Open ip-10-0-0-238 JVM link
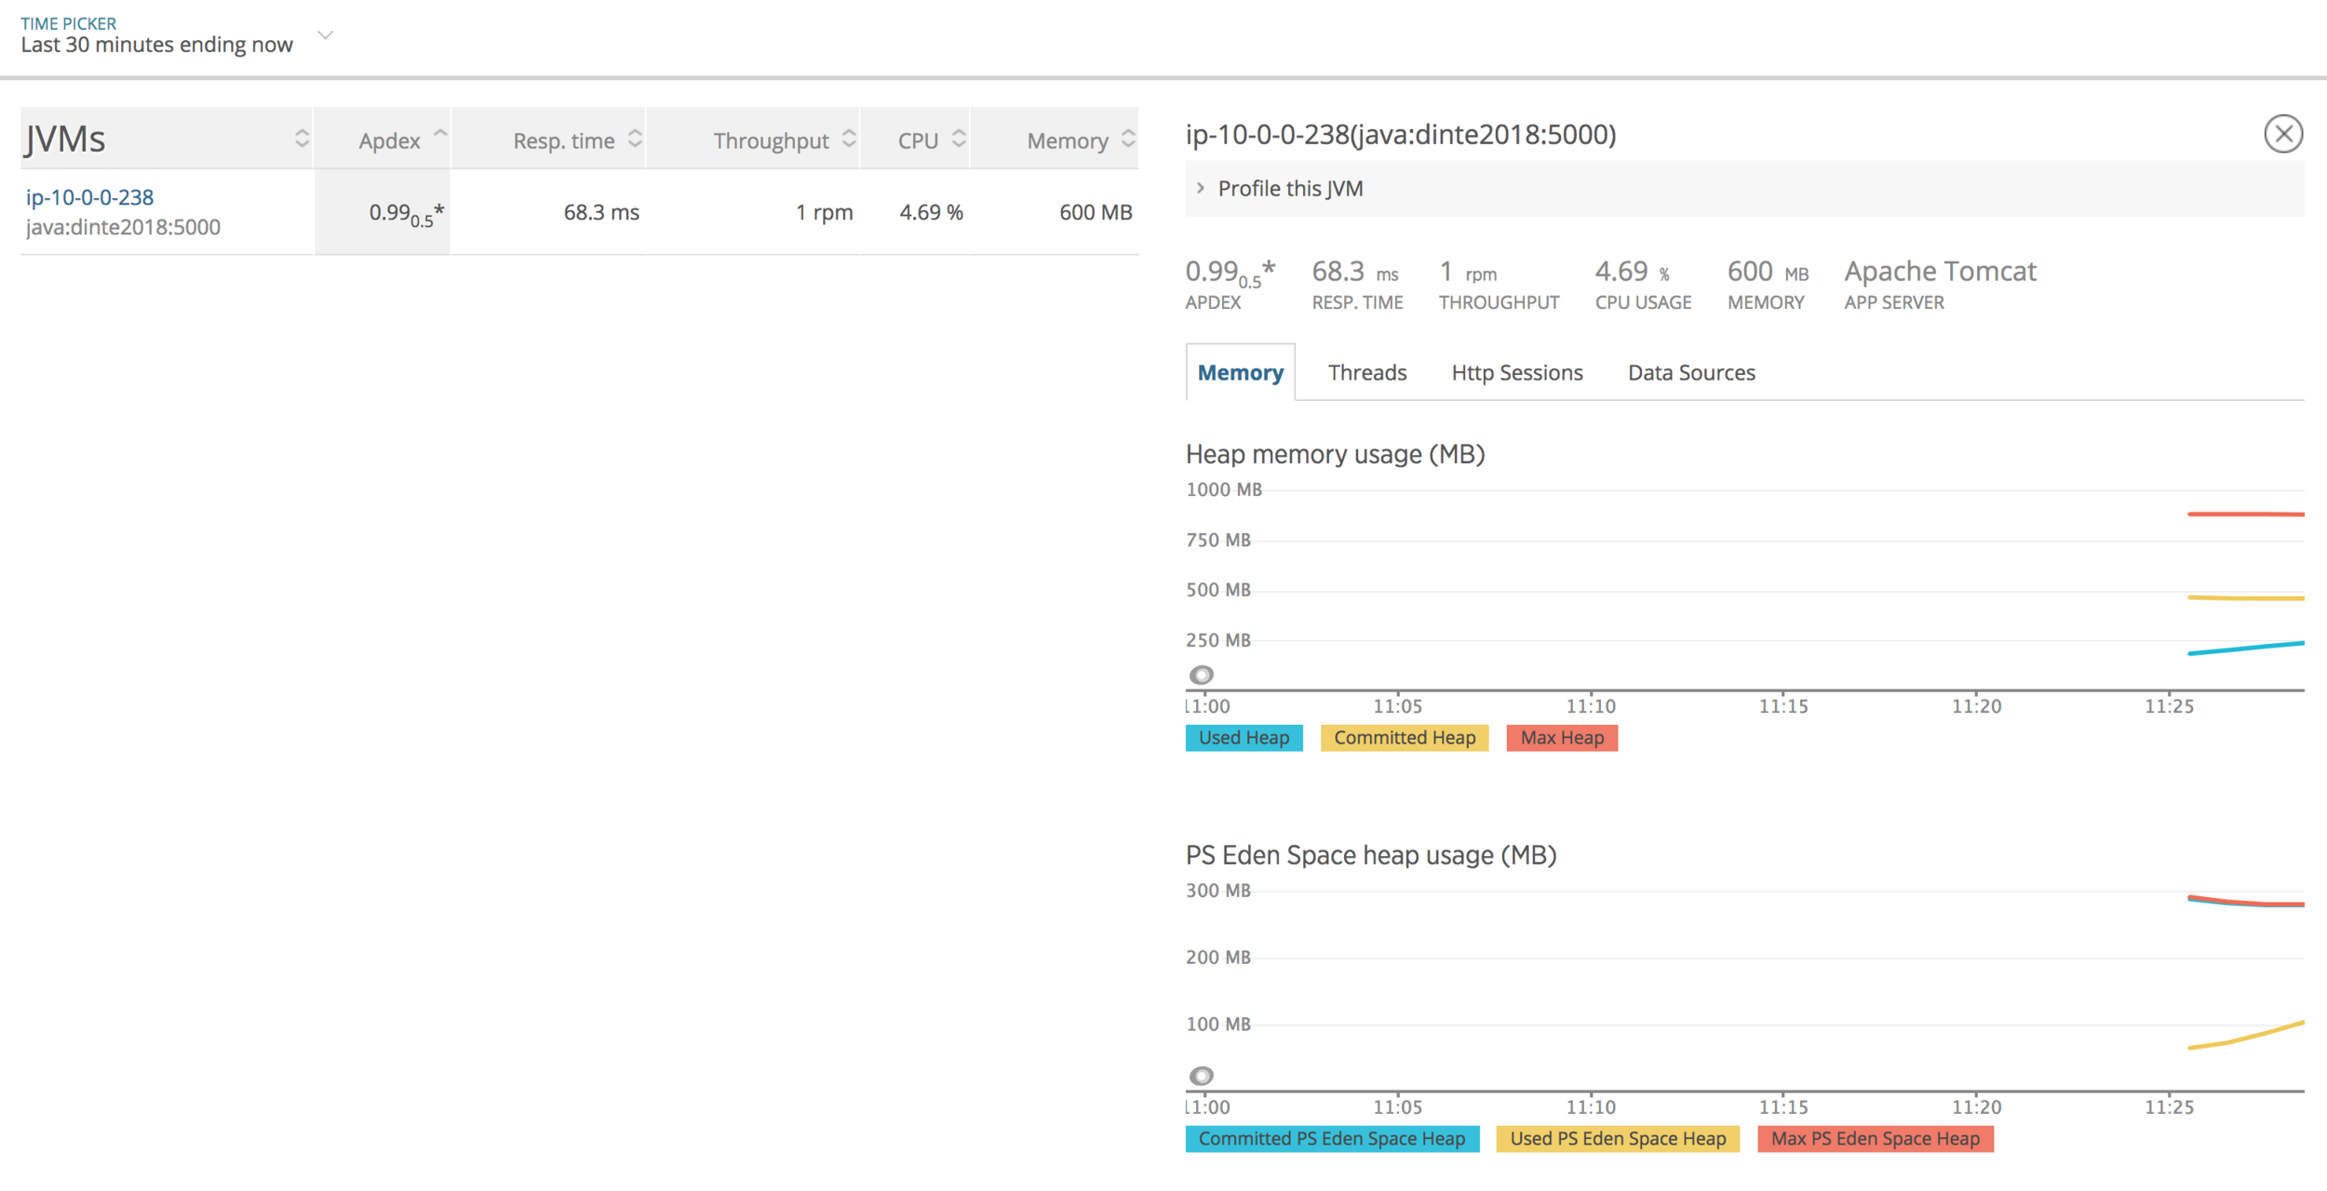 pos(90,197)
